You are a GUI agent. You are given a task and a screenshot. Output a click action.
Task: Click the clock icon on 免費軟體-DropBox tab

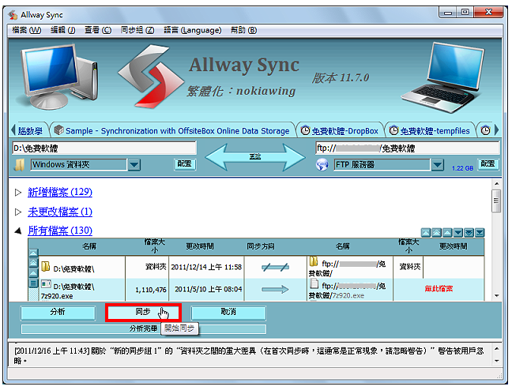305,130
